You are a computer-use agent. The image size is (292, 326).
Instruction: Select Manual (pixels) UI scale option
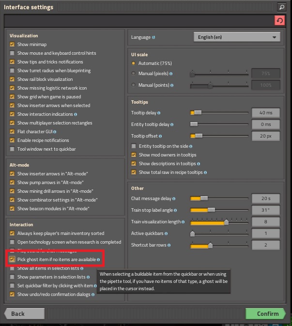coord(134,74)
